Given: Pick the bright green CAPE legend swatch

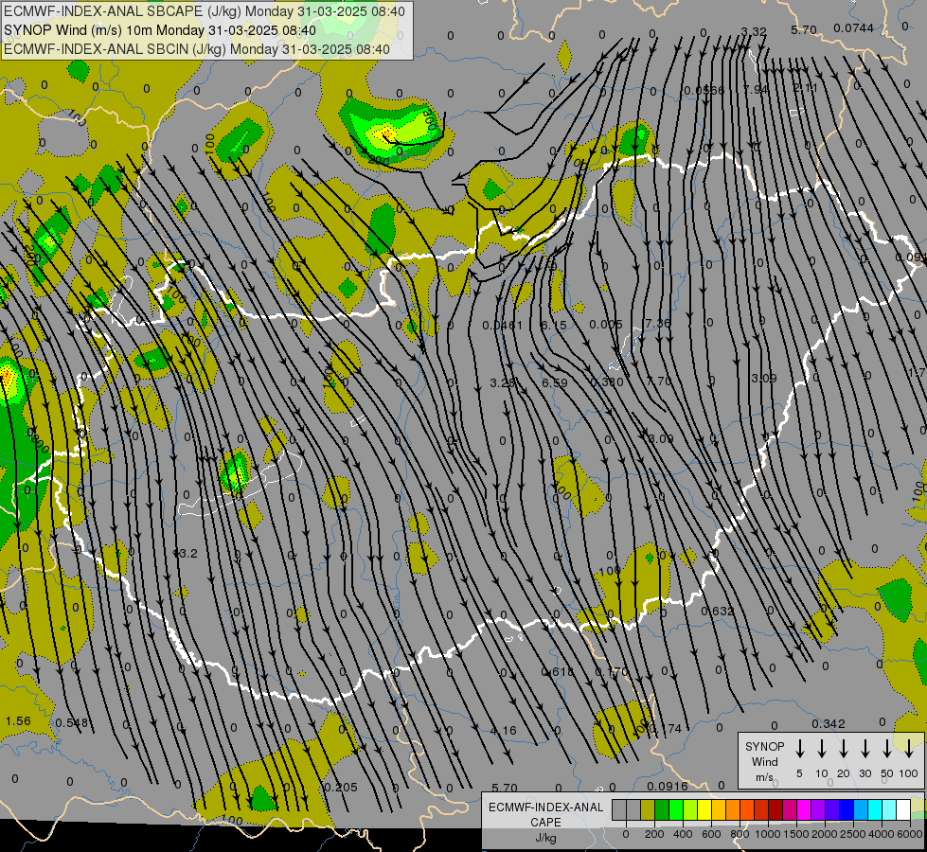Looking at the screenshot, I should (676, 809).
